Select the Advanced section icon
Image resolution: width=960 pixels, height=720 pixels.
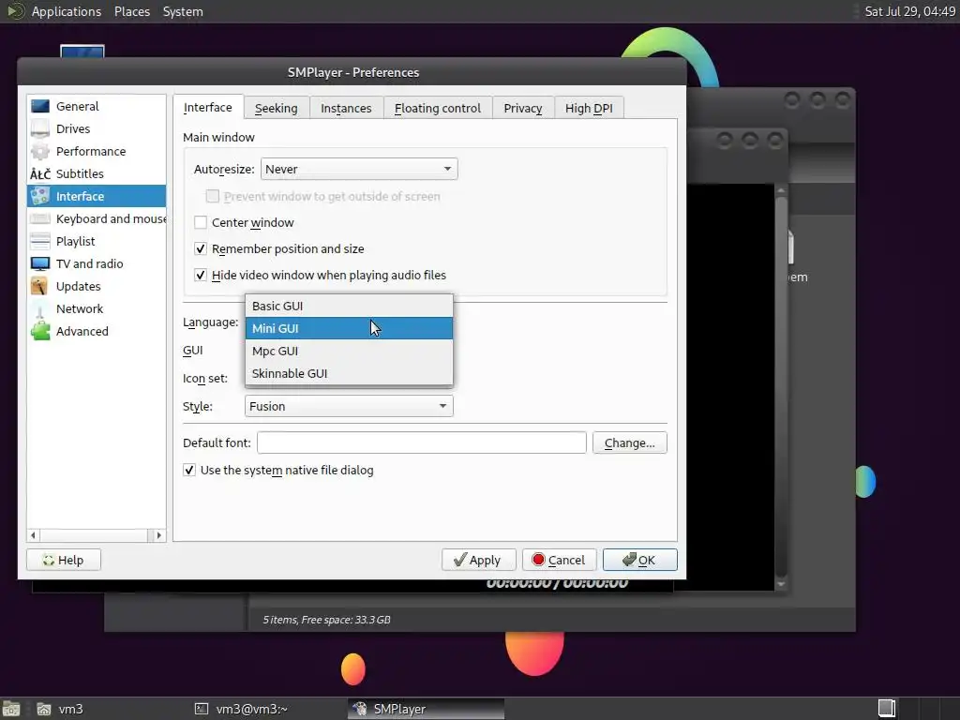pos(40,331)
